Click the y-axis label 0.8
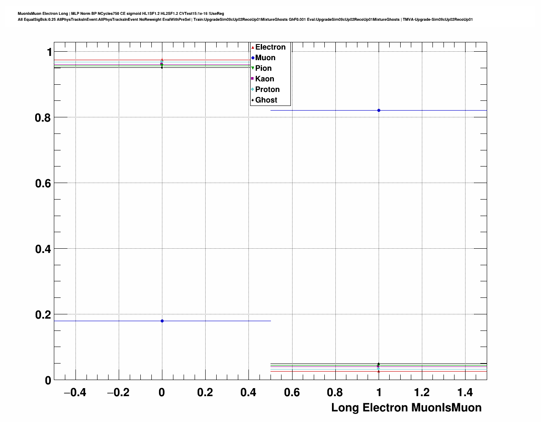 42,118
